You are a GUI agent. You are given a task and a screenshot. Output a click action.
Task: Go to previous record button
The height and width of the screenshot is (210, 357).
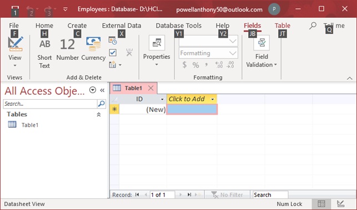145,195
